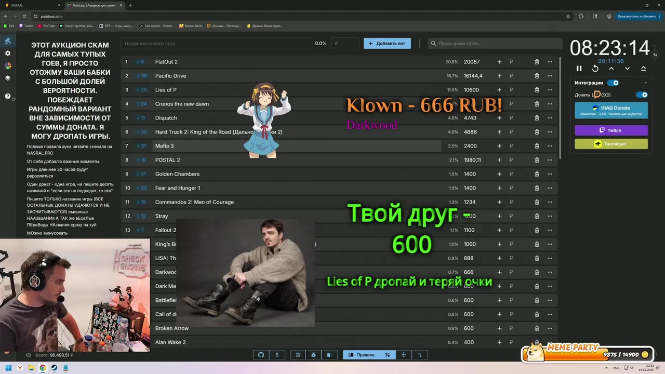Open the help question mark icon
665x374 pixels.
click(x=8, y=96)
